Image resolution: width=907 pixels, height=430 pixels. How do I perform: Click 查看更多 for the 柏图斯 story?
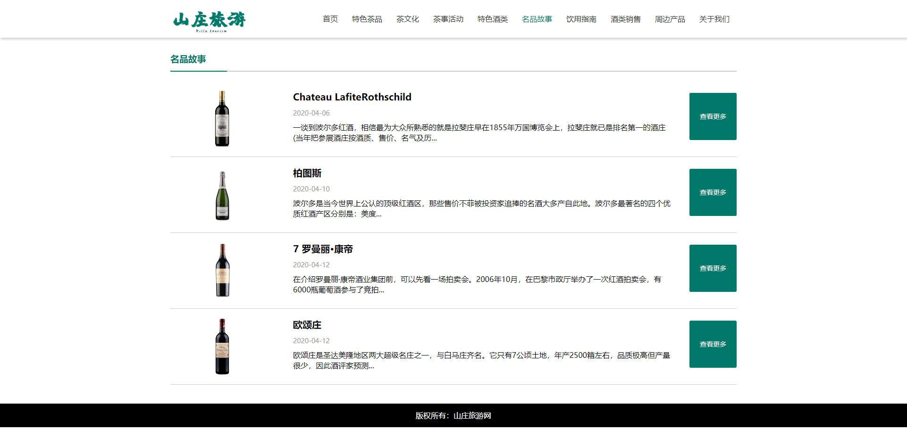click(x=713, y=192)
